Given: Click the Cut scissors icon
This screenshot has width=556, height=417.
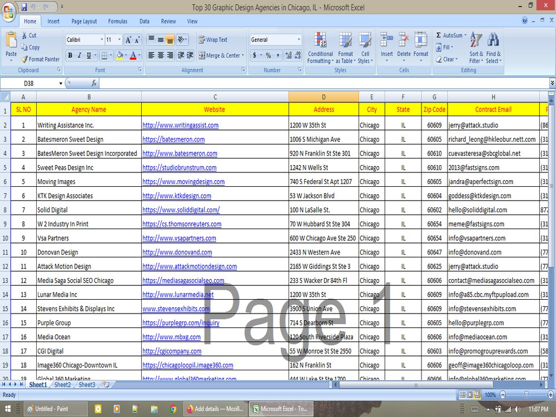Looking at the screenshot, I should click(x=24, y=35).
